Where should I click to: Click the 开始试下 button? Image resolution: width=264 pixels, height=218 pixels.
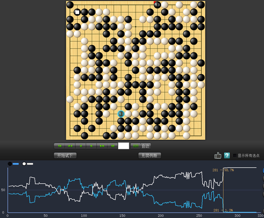tap(65, 156)
